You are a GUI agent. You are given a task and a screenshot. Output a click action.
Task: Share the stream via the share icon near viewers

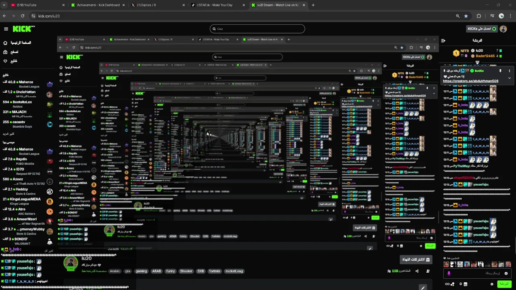417,271
